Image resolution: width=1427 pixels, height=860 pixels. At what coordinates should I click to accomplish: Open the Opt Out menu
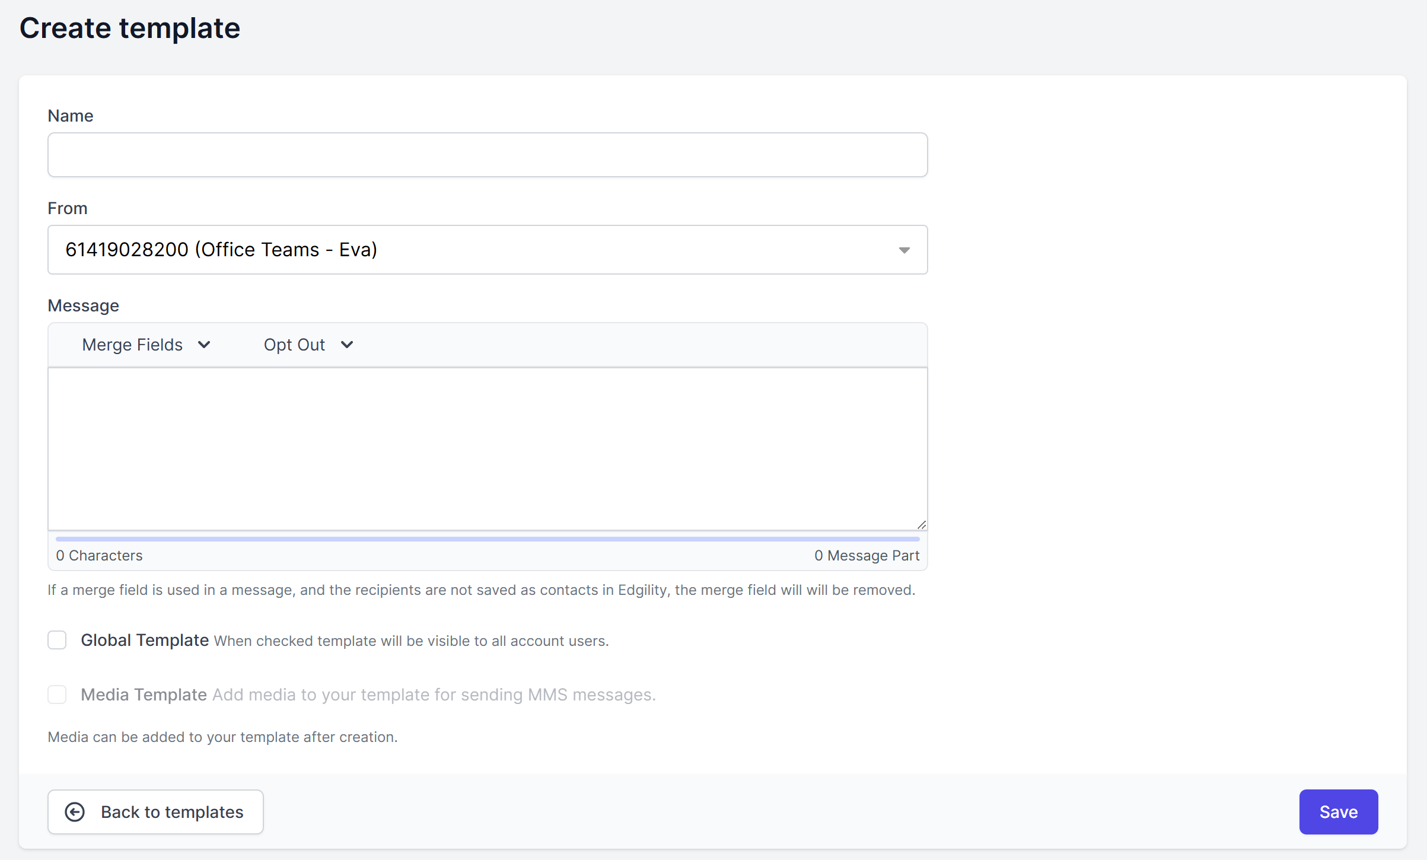click(x=295, y=345)
